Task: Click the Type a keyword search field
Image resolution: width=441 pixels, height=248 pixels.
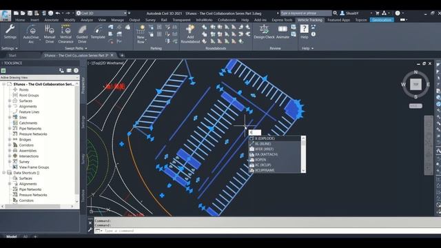Action: (x=306, y=13)
